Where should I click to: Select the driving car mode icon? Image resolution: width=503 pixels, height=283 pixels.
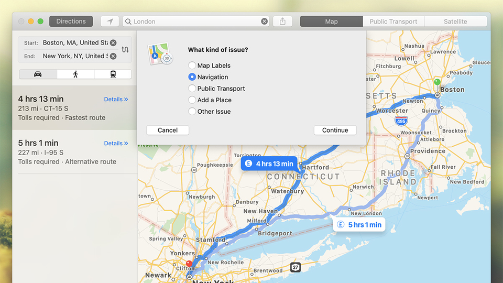38,74
